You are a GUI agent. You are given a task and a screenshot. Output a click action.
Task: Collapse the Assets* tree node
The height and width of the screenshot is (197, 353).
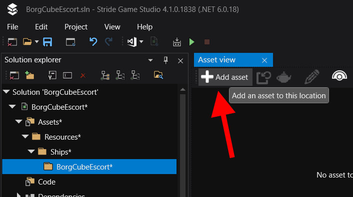(x=18, y=122)
